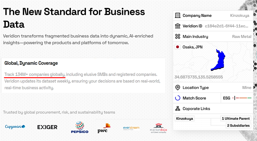Open the underlined Track 134M+ companies text
257x141 pixels.
pos(35,74)
